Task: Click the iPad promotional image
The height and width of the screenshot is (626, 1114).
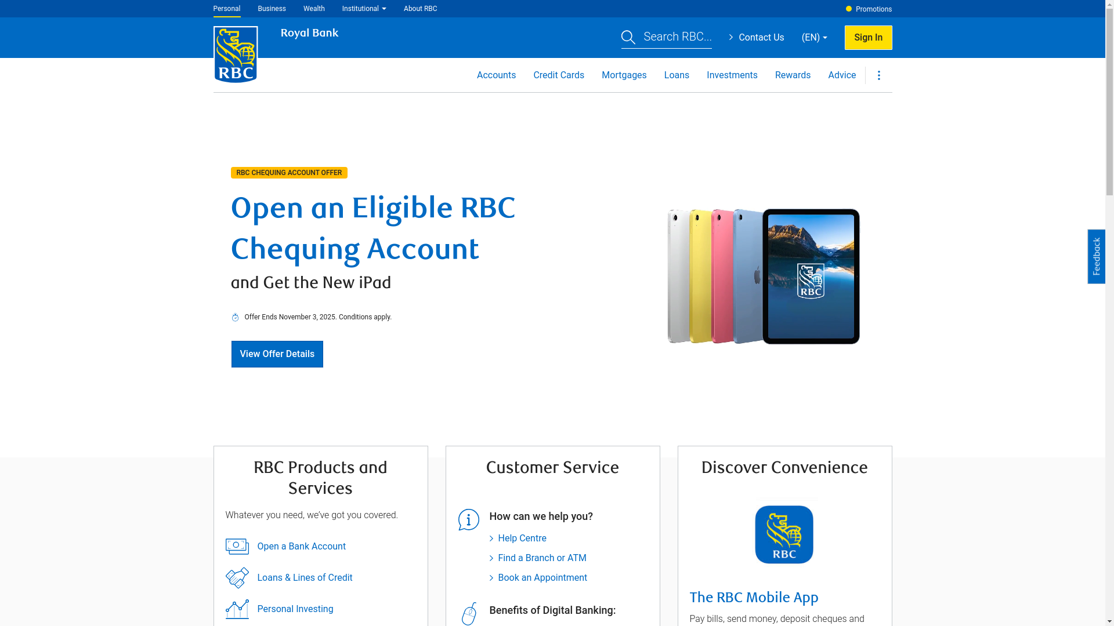Action: point(763,276)
